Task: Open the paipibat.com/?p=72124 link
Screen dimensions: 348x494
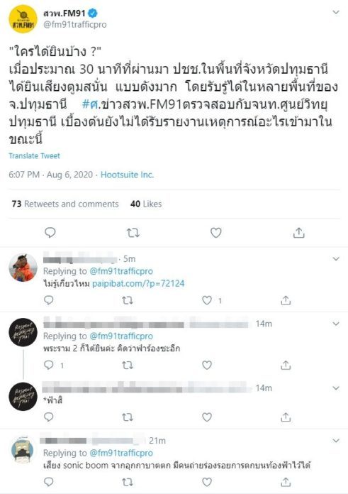Action: (x=138, y=283)
